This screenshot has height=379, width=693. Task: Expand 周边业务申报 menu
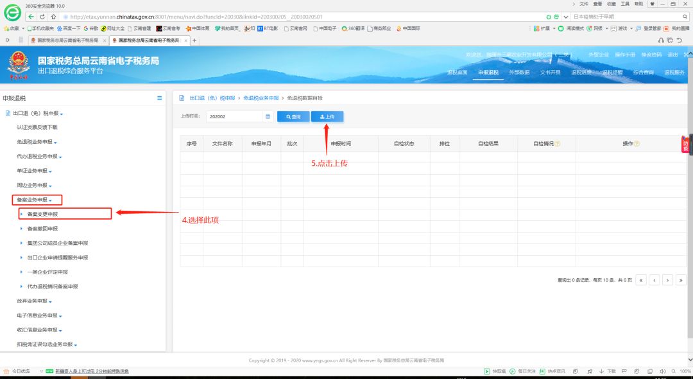coord(35,185)
